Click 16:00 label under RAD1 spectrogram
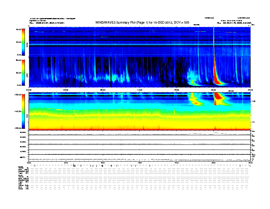This screenshot has height=209, width=270. click(x=177, y=90)
